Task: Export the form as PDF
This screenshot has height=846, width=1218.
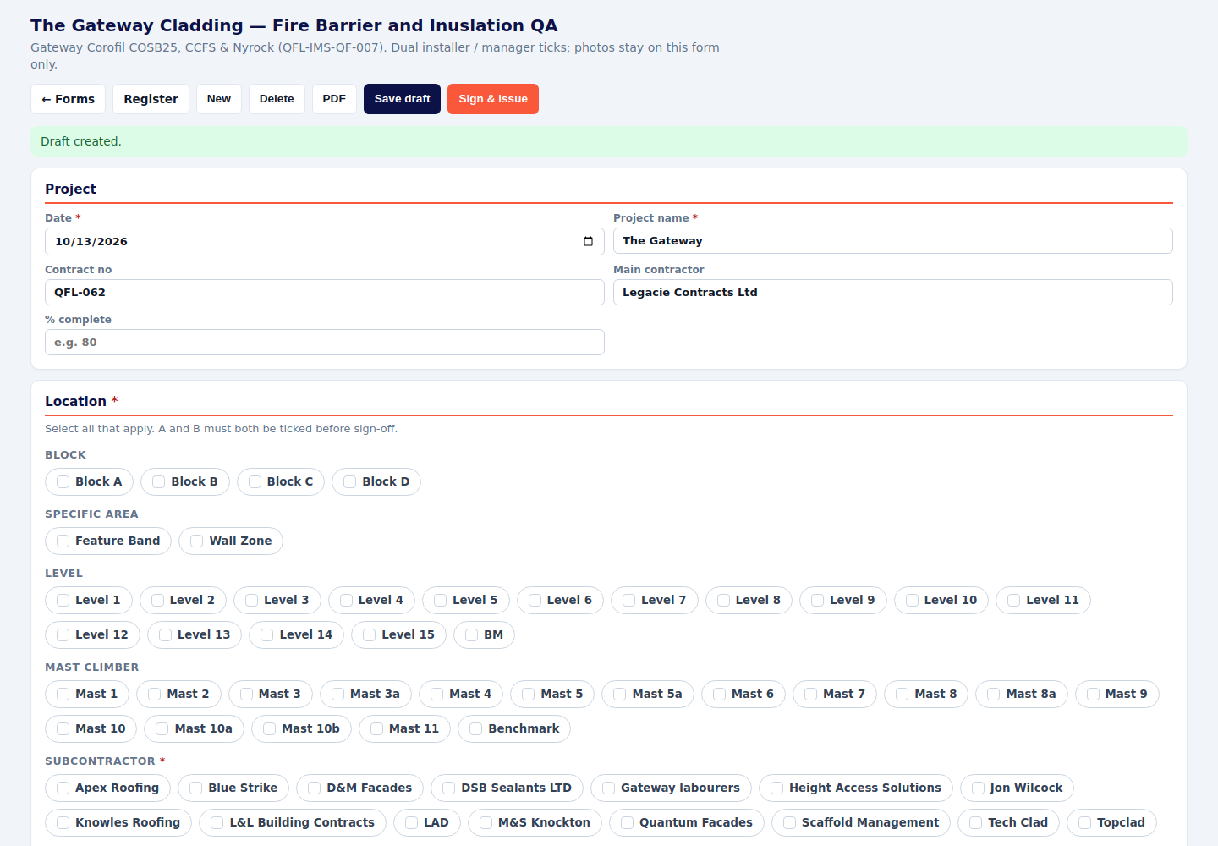Action: pyautogui.click(x=334, y=99)
